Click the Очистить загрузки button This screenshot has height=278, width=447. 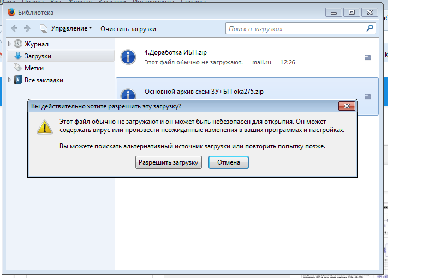(x=128, y=28)
